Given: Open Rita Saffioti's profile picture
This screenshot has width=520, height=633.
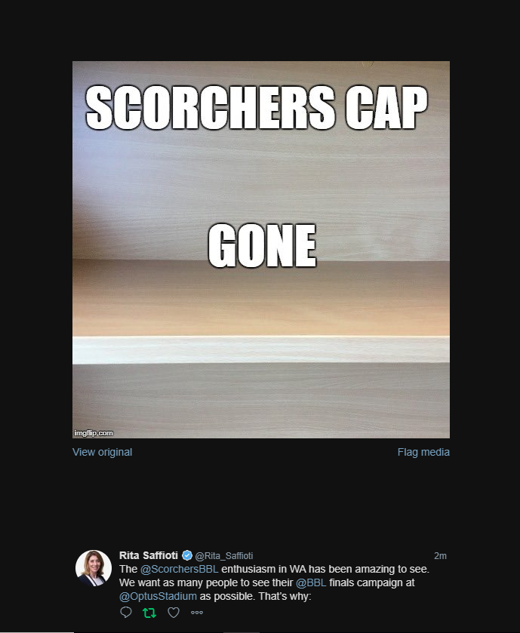Looking at the screenshot, I should (94, 568).
